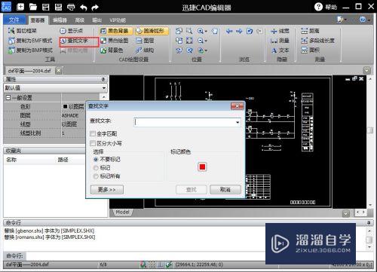
Task: Open the File (文件) menu
Action: point(14,20)
